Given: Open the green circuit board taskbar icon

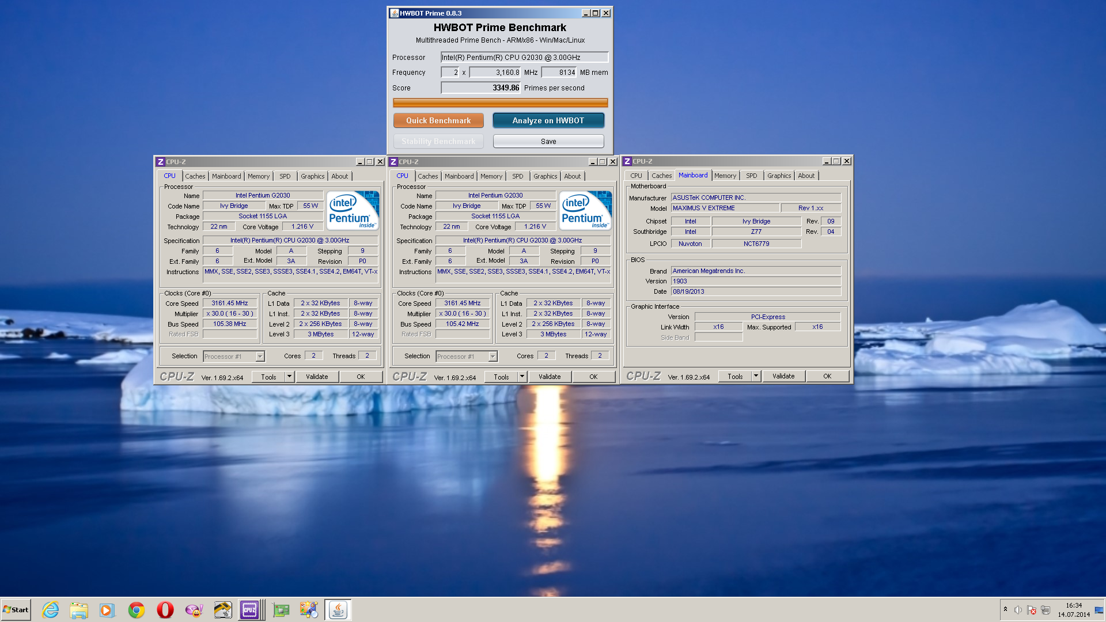Looking at the screenshot, I should tap(281, 610).
